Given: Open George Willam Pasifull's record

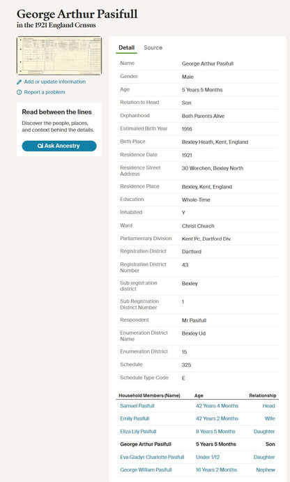Looking at the screenshot, I should pos(146,469).
